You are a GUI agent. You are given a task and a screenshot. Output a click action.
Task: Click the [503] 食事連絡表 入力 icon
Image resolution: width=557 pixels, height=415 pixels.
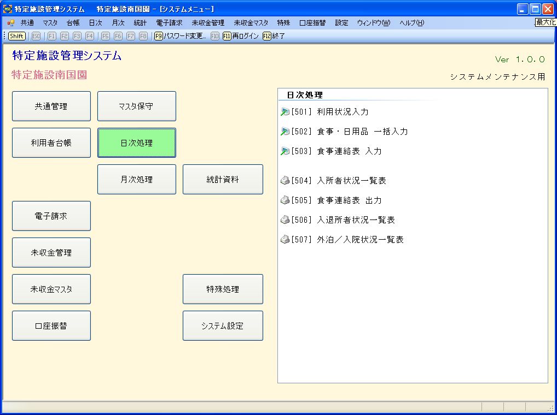click(x=285, y=151)
